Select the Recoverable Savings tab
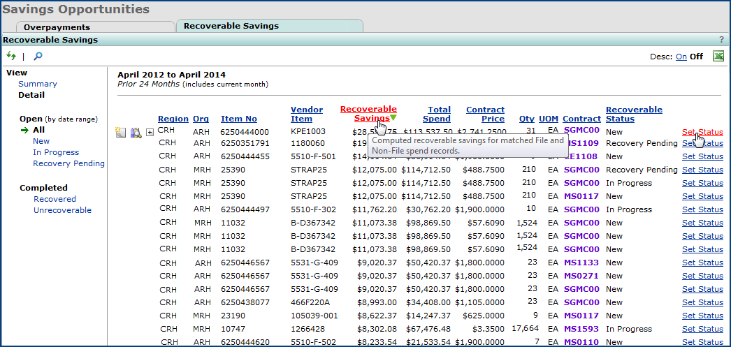This screenshot has height=347, width=731. (x=231, y=26)
